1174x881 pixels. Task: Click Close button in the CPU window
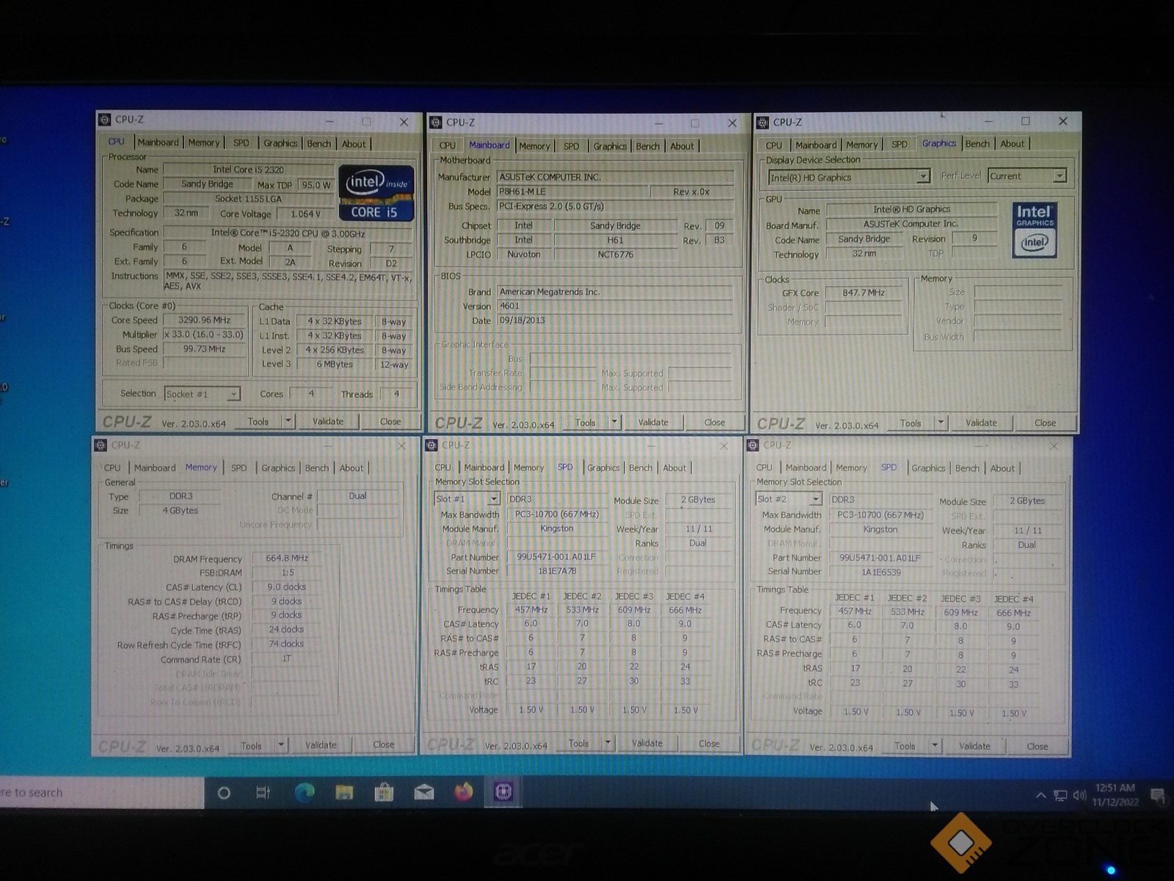point(390,421)
